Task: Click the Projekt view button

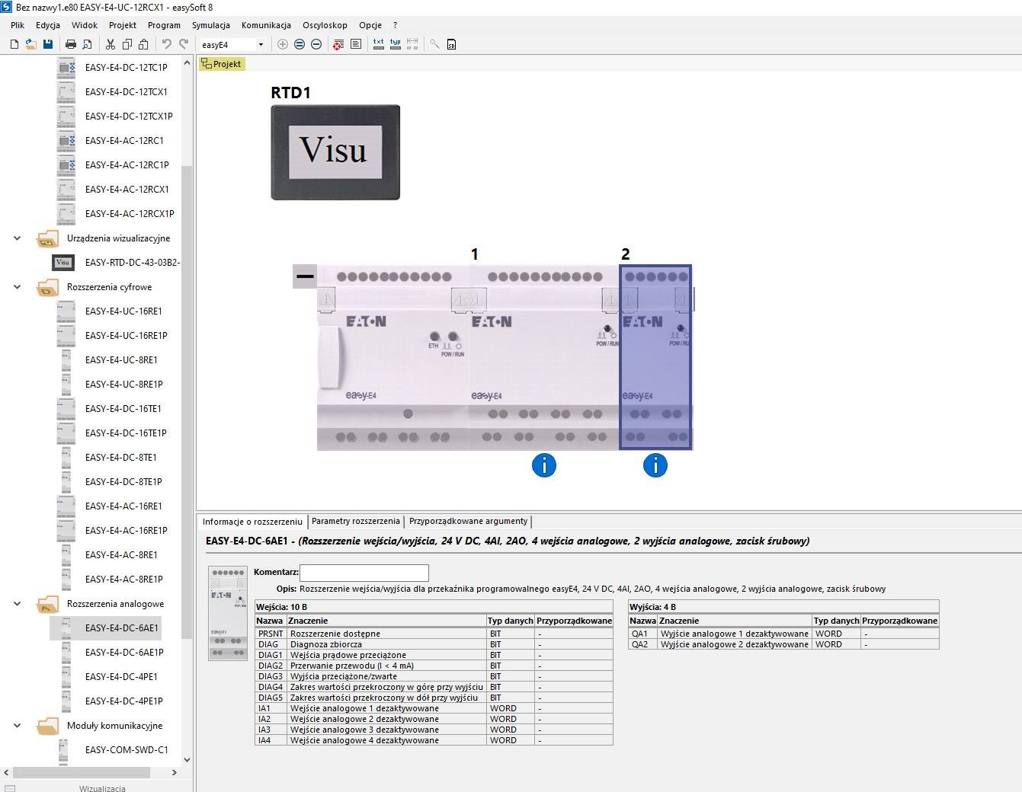Action: click(x=222, y=64)
